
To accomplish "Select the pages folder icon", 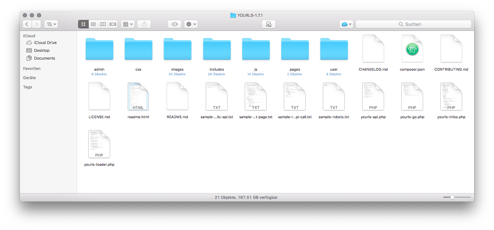I will (x=295, y=49).
